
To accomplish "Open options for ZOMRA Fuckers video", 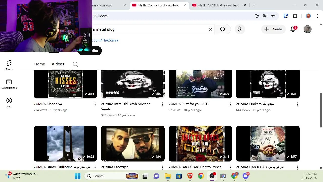I will (x=297, y=104).
